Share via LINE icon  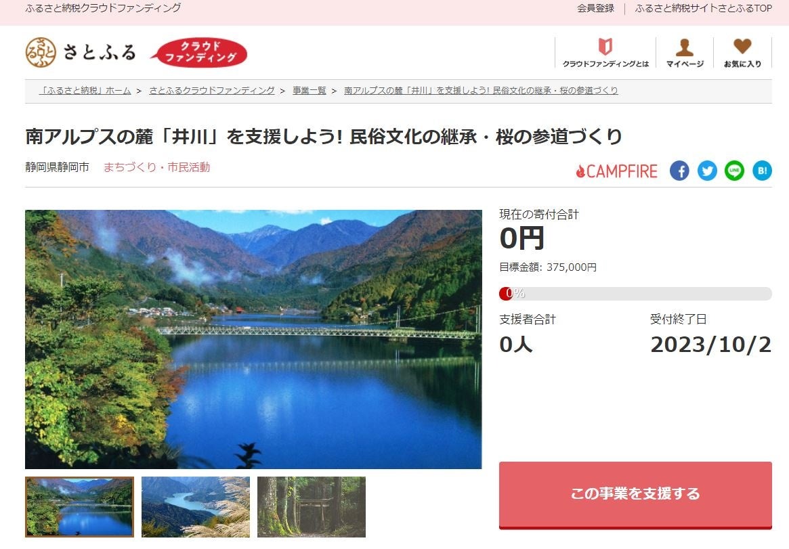coord(734,171)
